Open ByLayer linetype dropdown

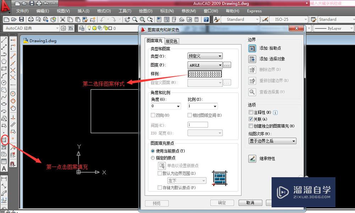[x=334, y=28]
